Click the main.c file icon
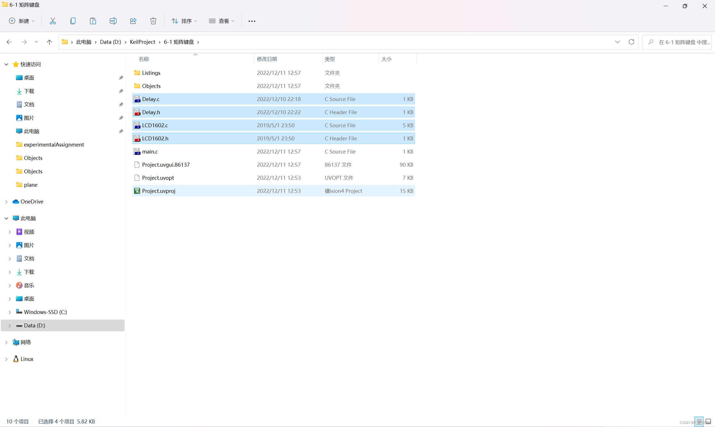715x427 pixels. (137, 151)
